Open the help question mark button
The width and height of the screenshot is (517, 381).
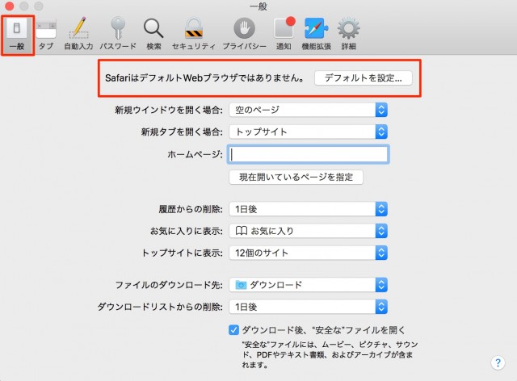tap(498, 363)
